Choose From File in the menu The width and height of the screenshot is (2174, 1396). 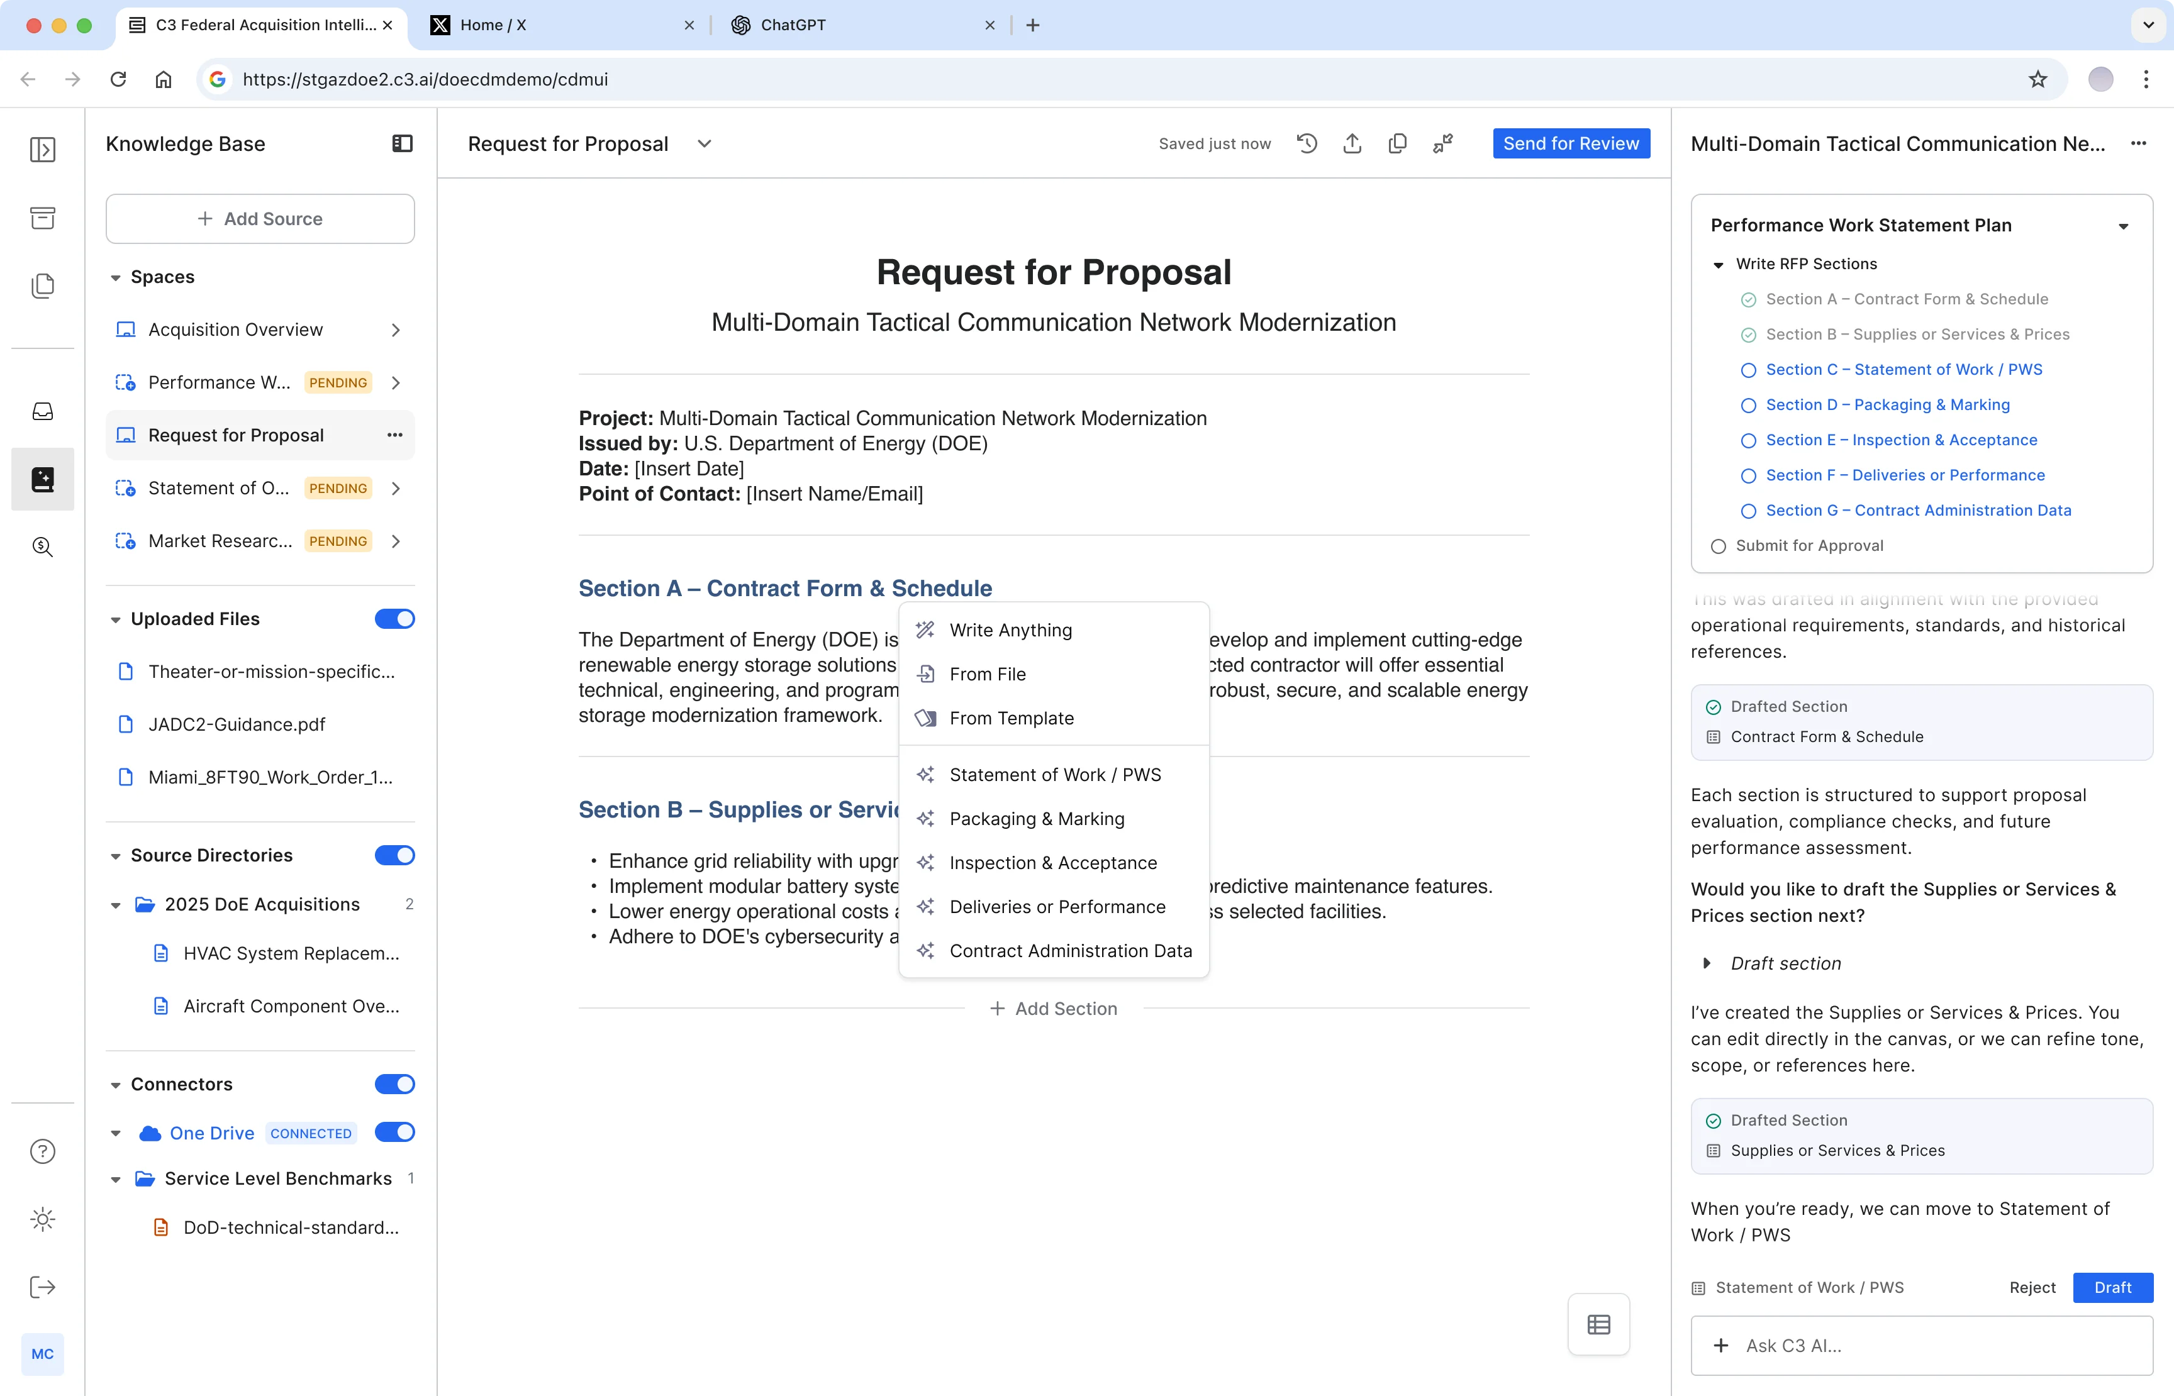pos(1054,673)
